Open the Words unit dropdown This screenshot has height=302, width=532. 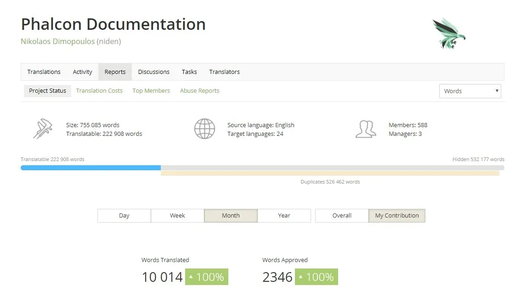click(470, 91)
